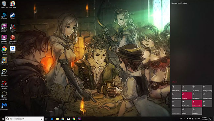
Task: Toggle the Bluetooth Not connected tile
Action: [x=197, y=103]
